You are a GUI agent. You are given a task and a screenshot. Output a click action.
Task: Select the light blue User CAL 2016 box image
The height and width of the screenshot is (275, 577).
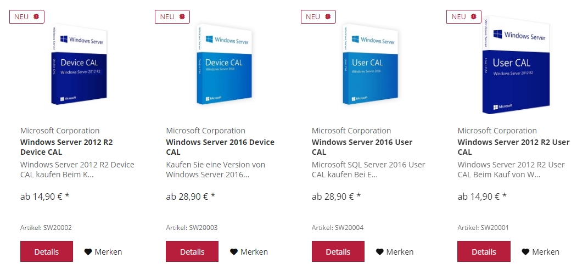[x=370, y=64]
